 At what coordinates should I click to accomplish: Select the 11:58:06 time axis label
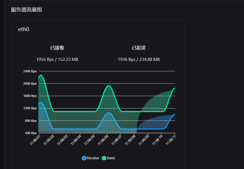click(103, 140)
